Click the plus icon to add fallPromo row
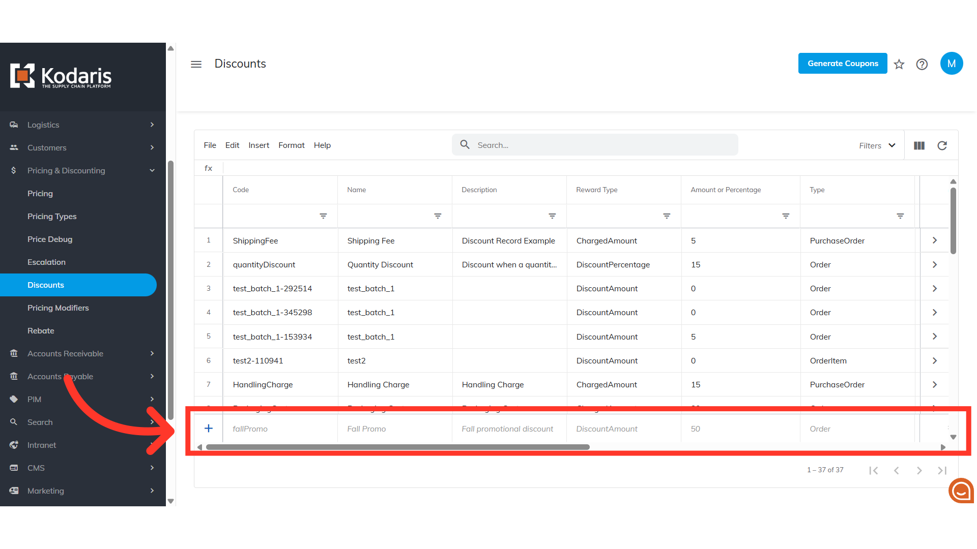This screenshot has height=549, width=977. point(209,429)
